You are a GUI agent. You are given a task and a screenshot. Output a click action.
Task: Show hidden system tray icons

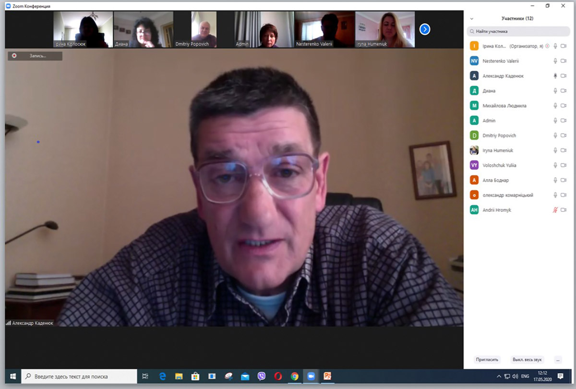pos(499,377)
